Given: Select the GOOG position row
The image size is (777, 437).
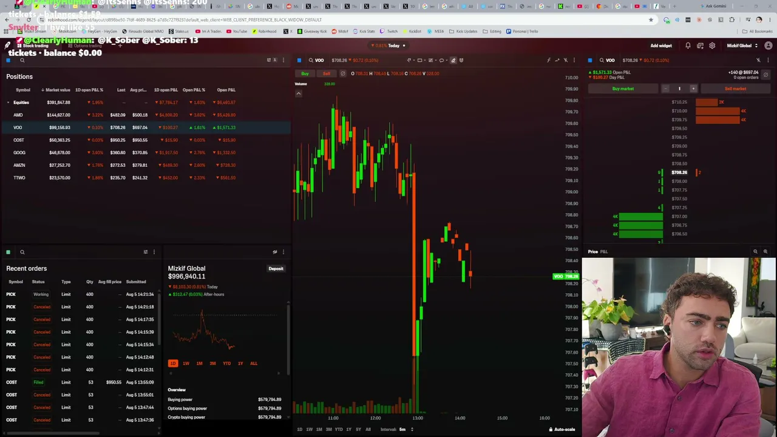Looking at the screenshot, I should pyautogui.click(x=146, y=152).
